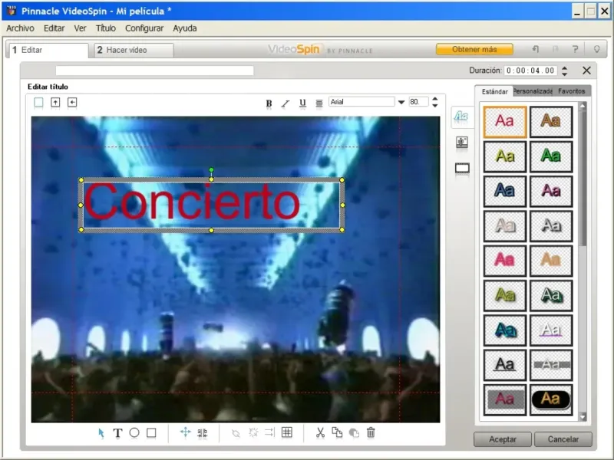Toggle underline text formatting
The height and width of the screenshot is (460, 614).
point(302,103)
